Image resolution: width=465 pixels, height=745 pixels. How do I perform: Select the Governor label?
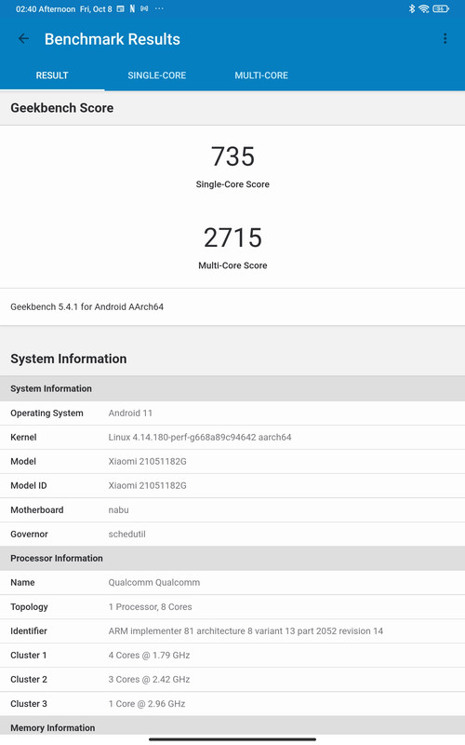[x=30, y=534]
